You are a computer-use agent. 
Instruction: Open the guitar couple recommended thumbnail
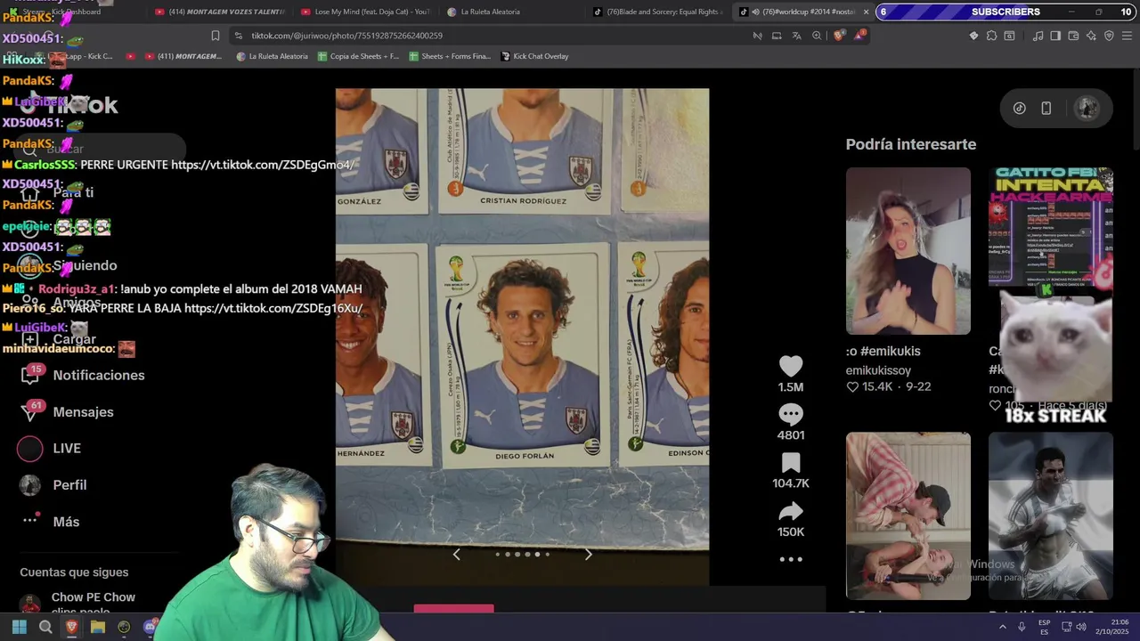(x=908, y=515)
